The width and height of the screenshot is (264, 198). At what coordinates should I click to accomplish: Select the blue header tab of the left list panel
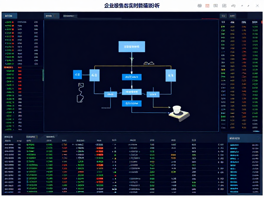click(9, 16)
